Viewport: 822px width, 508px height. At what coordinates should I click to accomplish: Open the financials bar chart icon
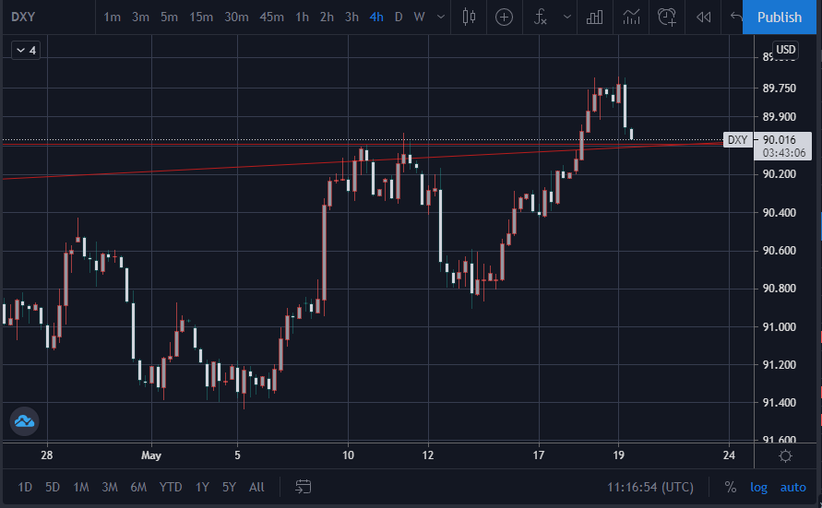[594, 18]
